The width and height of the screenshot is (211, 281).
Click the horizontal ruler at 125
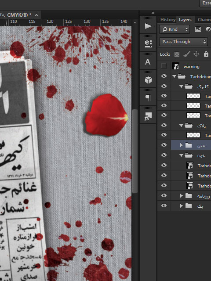click(x=69, y=22)
